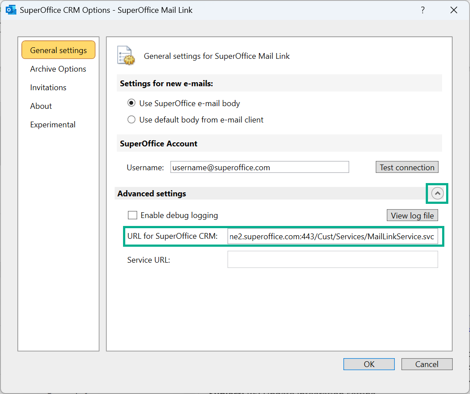Open the dialog help question mark
Screen dimensions: 470x394
(x=423, y=10)
